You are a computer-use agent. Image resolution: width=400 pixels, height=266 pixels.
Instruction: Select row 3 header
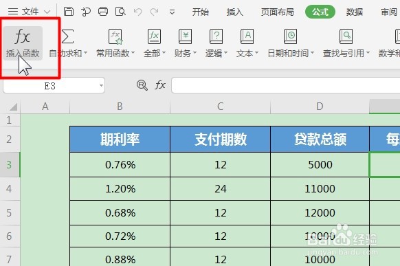10,164
